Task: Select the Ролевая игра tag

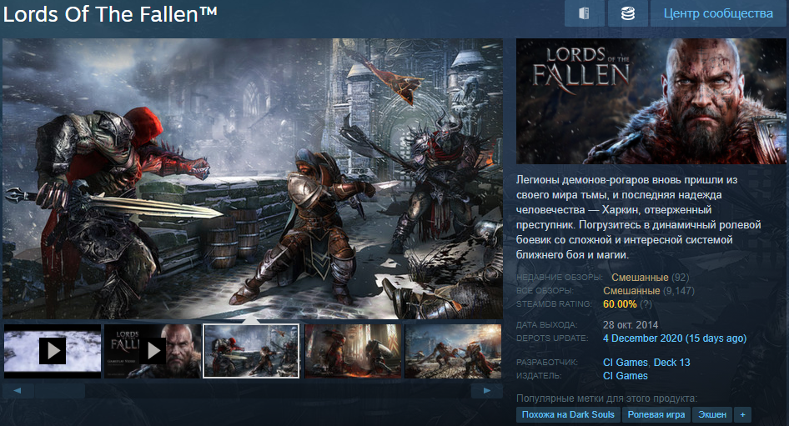Action: click(656, 414)
